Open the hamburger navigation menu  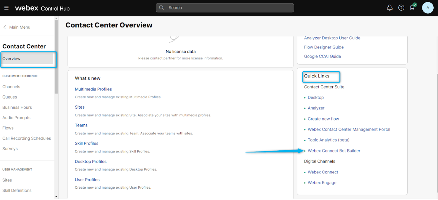[x=6, y=8]
